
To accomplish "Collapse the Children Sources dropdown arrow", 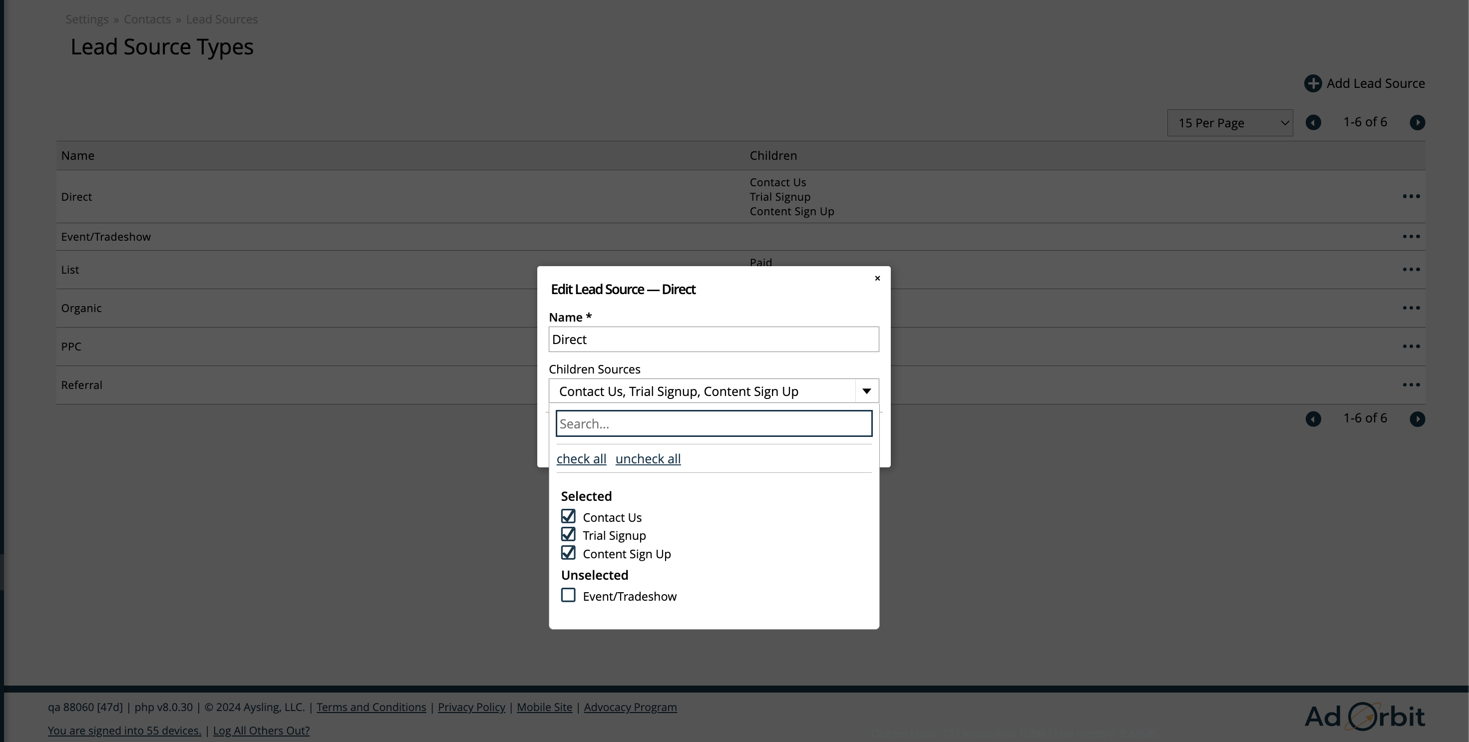I will tap(866, 391).
